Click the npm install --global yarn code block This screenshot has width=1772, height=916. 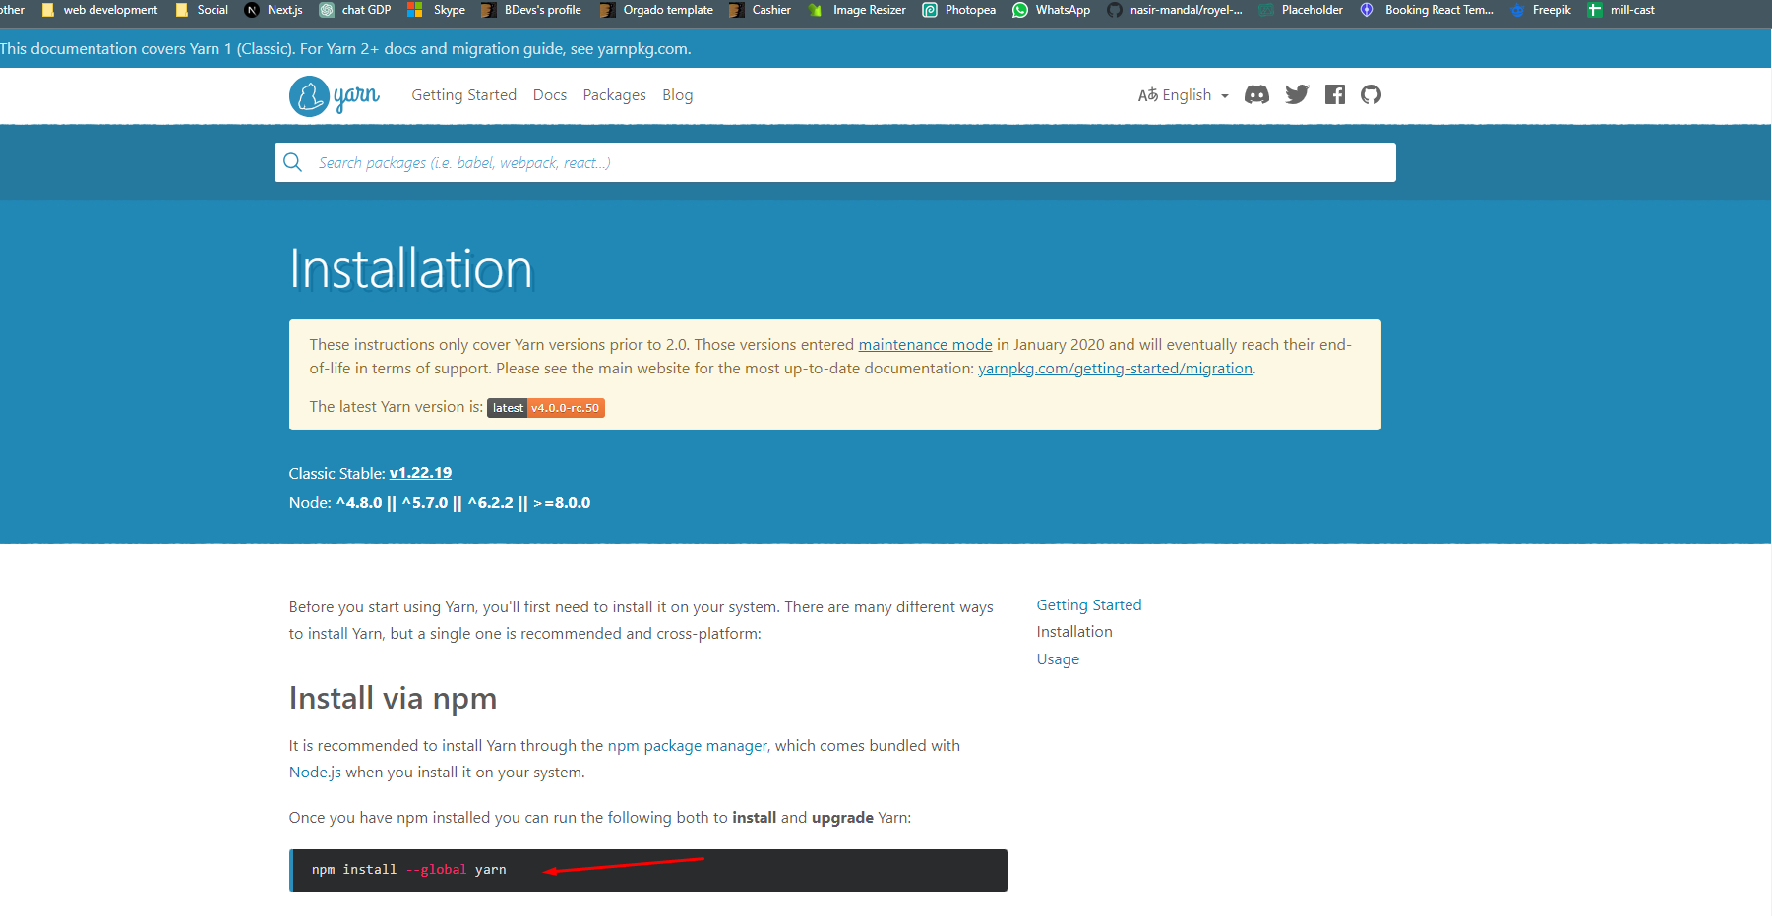(647, 871)
